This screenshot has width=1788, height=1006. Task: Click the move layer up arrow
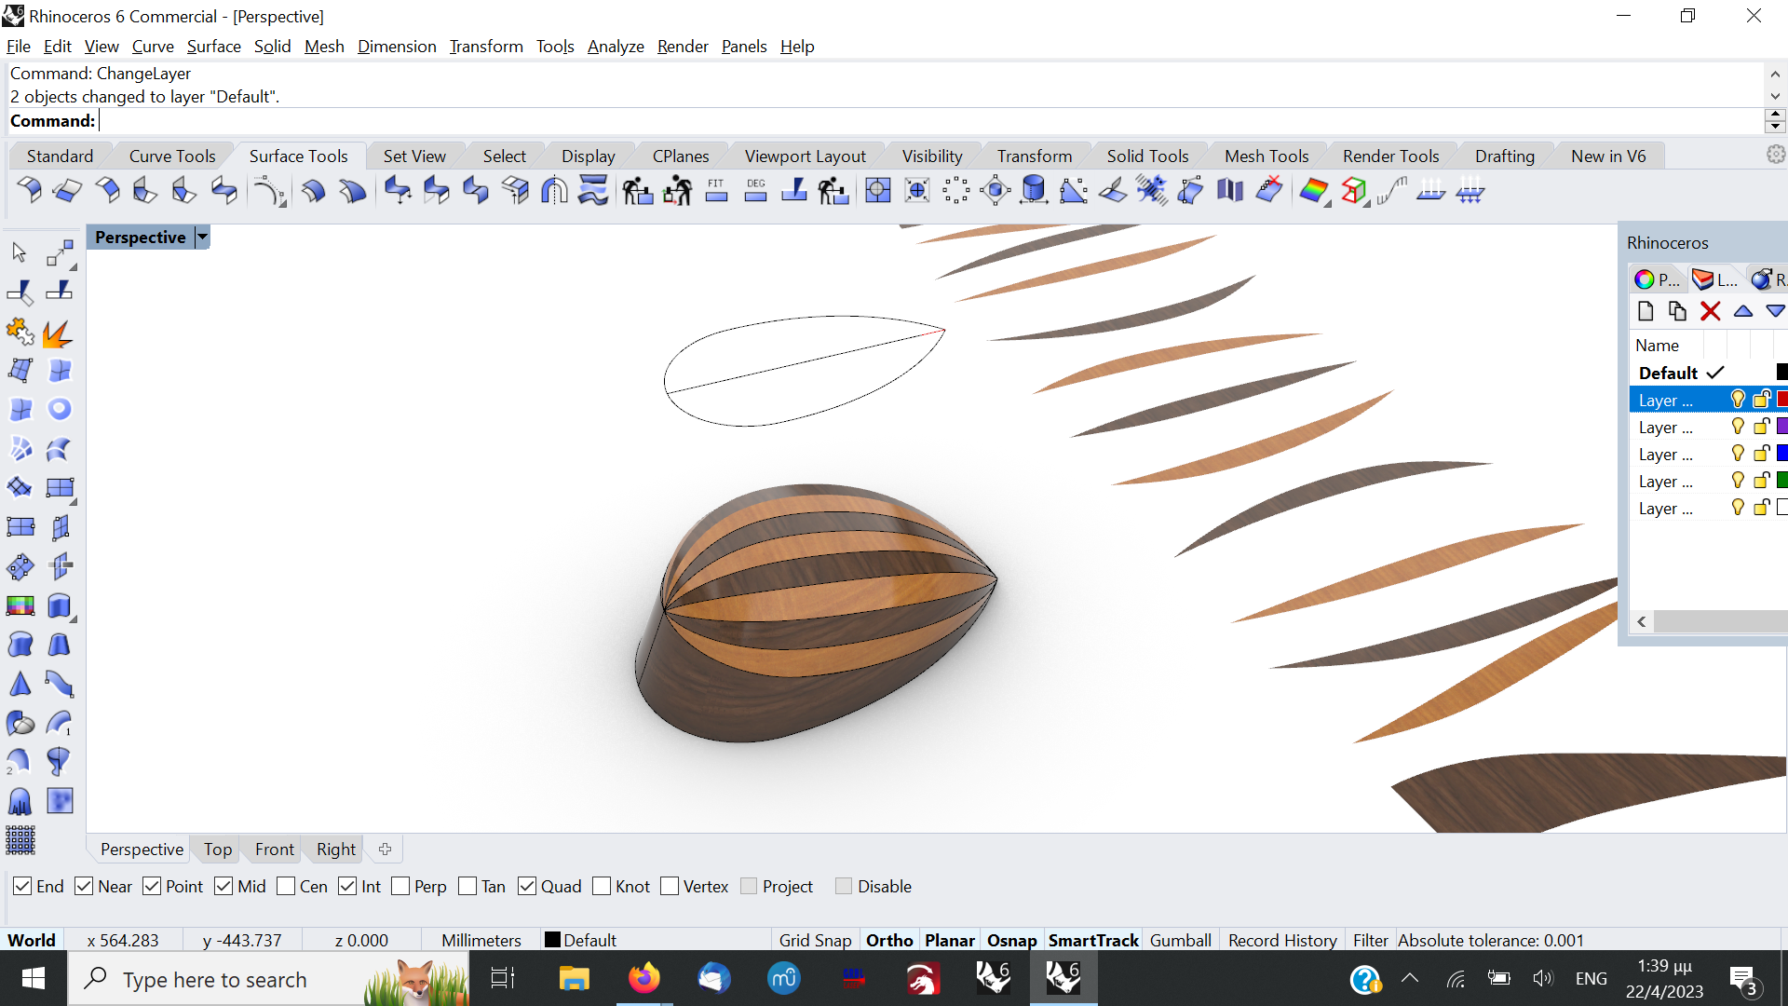tap(1742, 311)
